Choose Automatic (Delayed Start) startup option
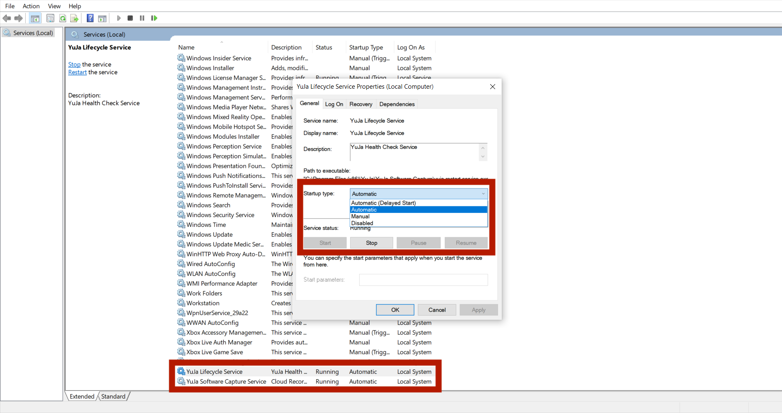Viewport: 782px width, 413px height. pos(419,203)
